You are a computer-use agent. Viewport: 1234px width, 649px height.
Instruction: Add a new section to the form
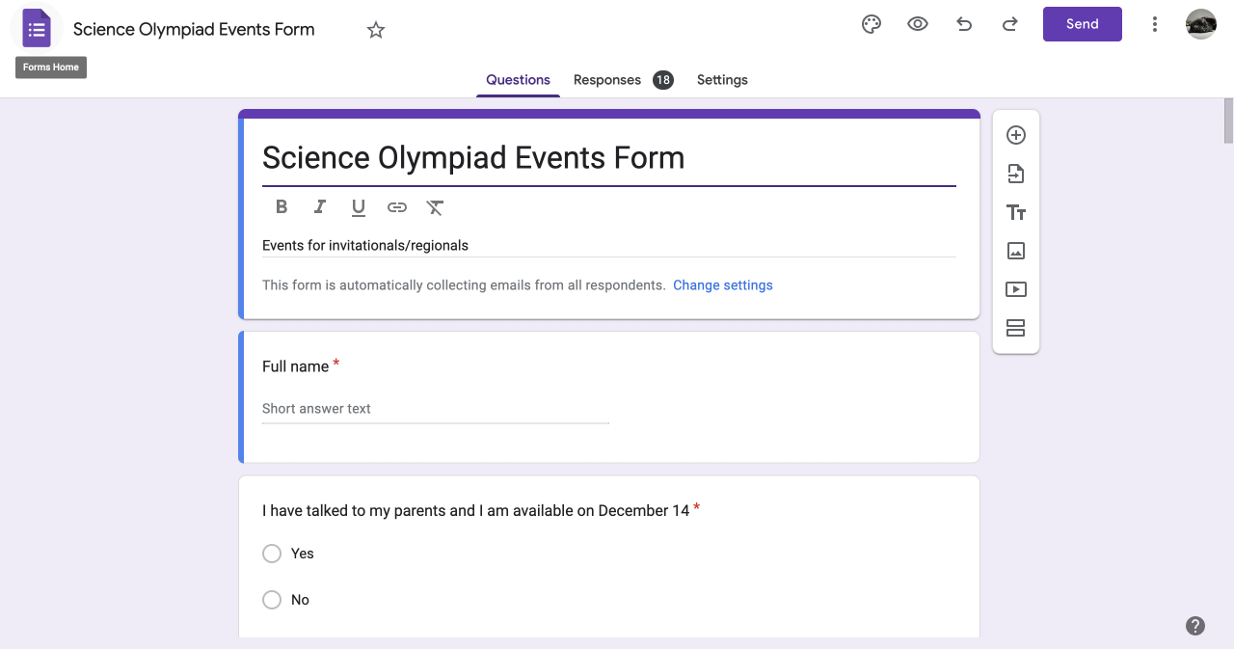(1015, 328)
